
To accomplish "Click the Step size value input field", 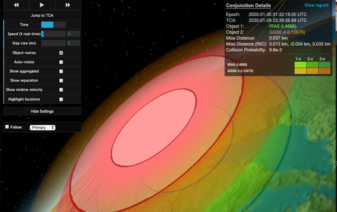I will pyautogui.click(x=73, y=43).
